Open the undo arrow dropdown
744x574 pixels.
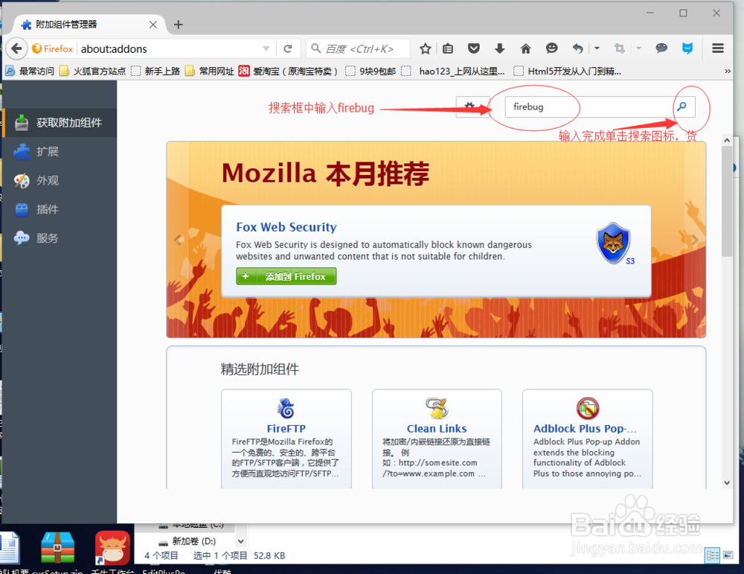(x=597, y=48)
